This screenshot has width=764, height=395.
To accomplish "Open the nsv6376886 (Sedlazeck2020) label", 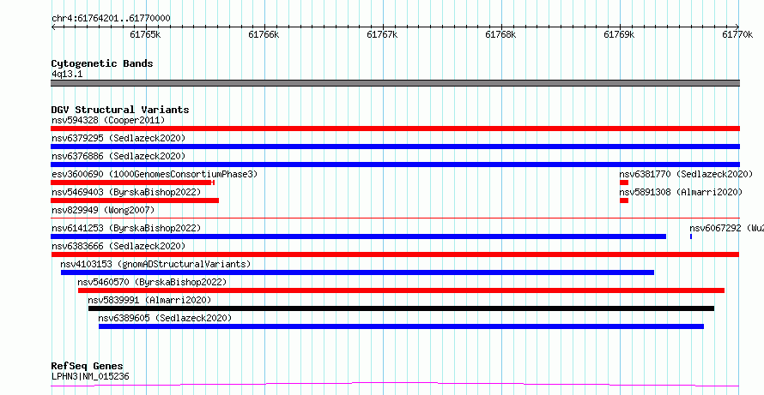I will pos(118,156).
